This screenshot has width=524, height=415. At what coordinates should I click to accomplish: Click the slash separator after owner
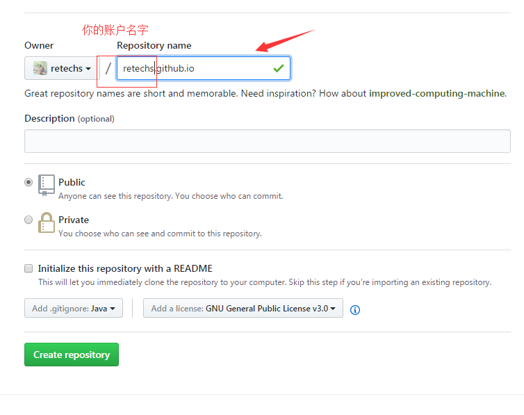coord(108,68)
